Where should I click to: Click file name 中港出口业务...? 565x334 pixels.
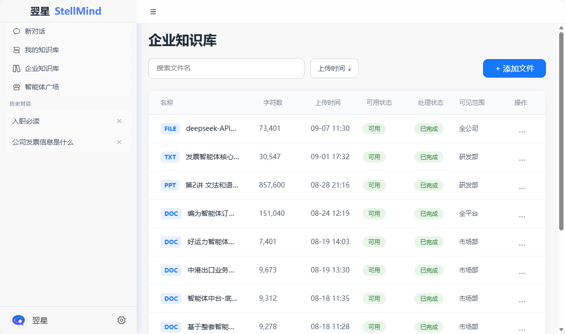coord(211,270)
